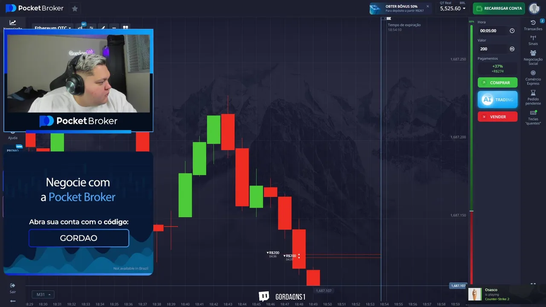Click the clock icon in Hora field
The image size is (546, 307).
click(512, 31)
